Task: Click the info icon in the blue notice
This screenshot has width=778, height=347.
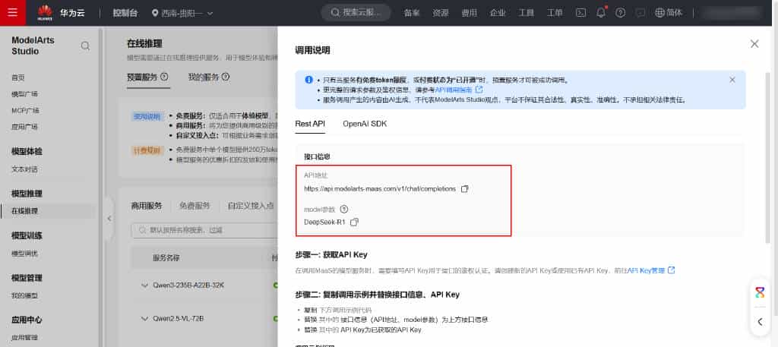Action: pos(308,79)
